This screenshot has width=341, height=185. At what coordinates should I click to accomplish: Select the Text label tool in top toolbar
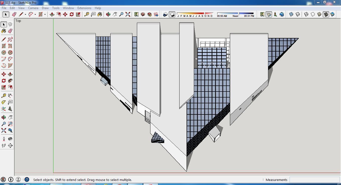point(93,15)
